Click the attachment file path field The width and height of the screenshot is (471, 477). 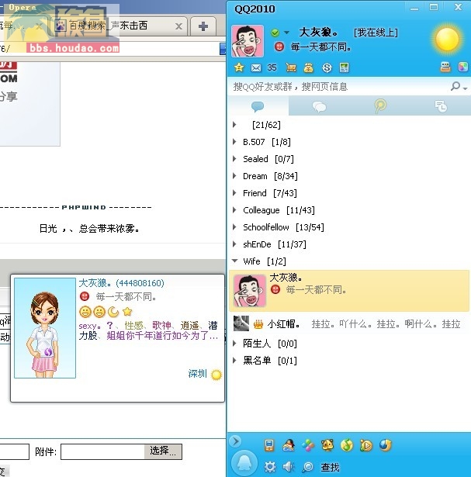[102, 451]
